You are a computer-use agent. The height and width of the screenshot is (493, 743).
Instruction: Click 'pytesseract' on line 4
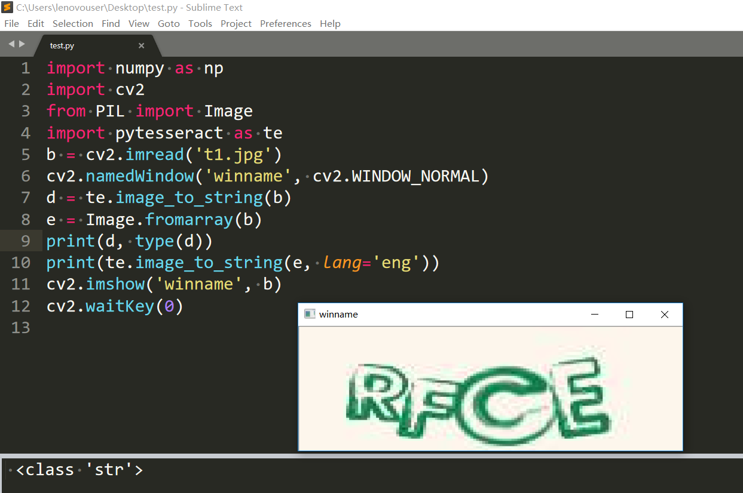click(x=169, y=133)
